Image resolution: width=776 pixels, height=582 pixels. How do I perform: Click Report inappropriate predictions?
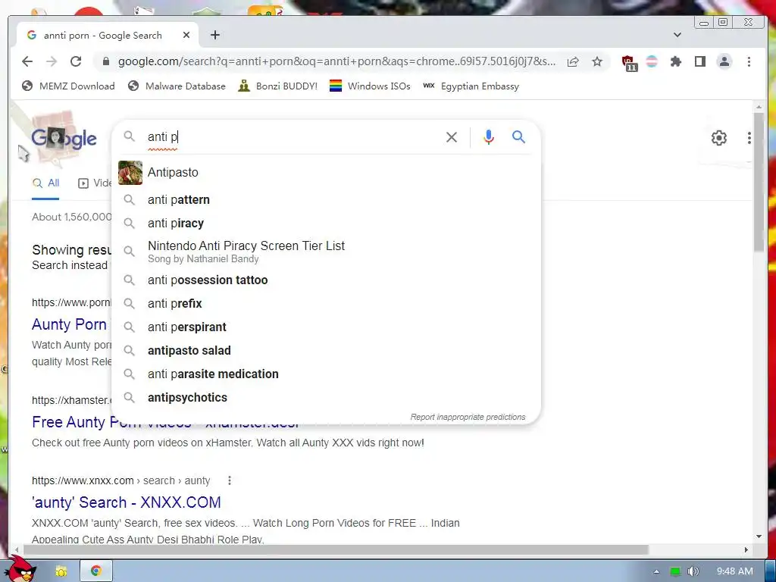click(x=468, y=418)
